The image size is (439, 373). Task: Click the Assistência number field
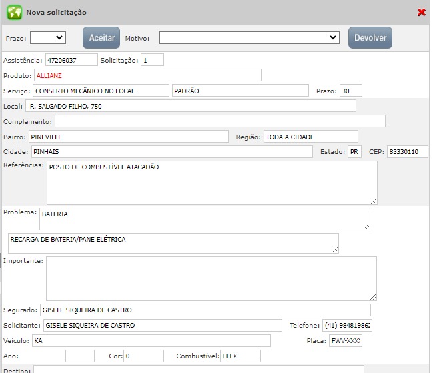pyautogui.click(x=71, y=60)
